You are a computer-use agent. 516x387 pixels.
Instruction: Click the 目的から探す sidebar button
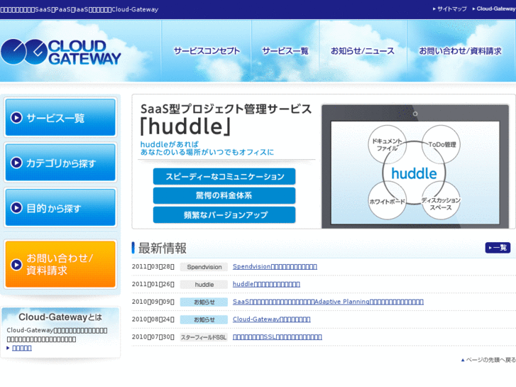60,207
